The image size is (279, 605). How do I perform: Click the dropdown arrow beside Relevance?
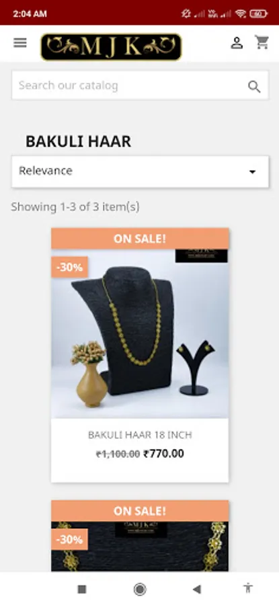252,171
